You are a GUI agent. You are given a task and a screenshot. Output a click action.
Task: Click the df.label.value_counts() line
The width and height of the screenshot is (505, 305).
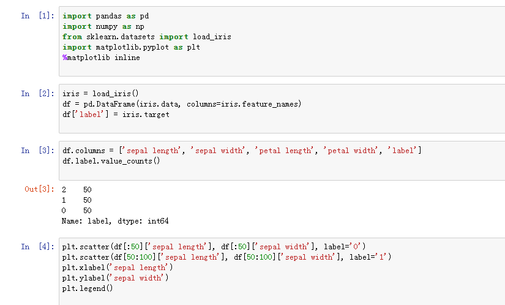point(111,161)
